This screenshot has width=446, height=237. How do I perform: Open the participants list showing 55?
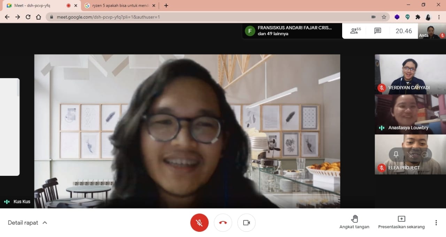click(x=355, y=31)
